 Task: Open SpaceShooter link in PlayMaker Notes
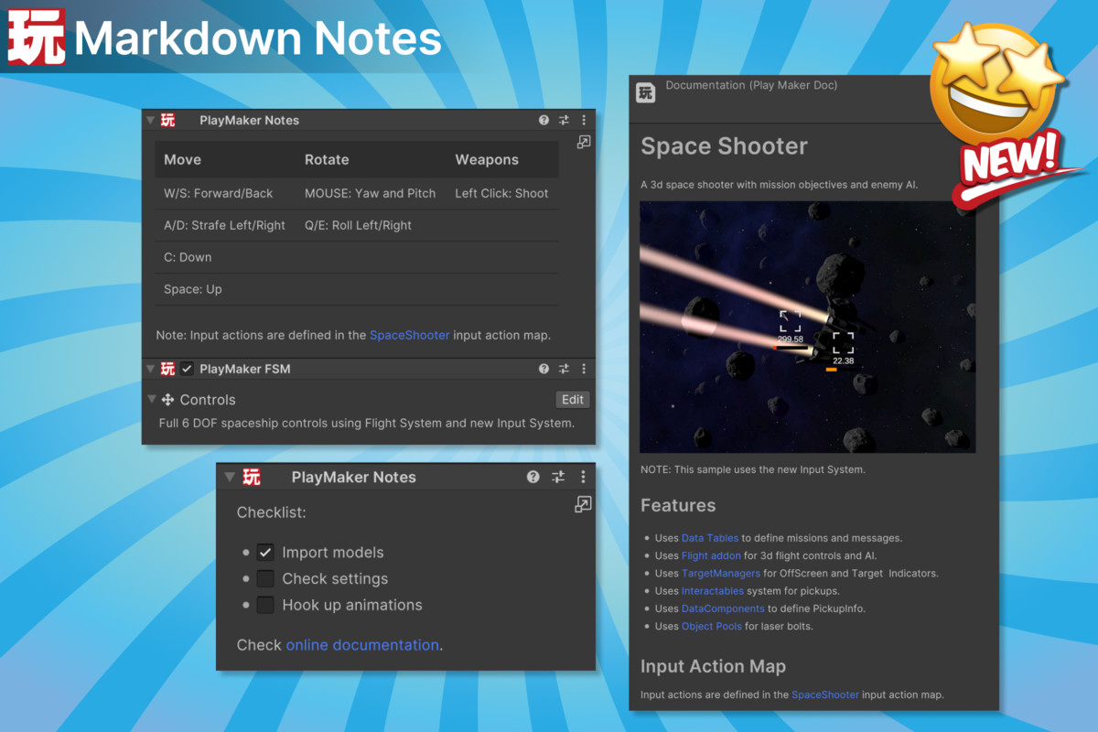(x=410, y=335)
